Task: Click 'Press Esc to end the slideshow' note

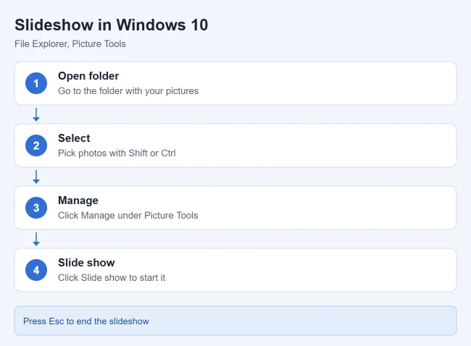Action: pos(236,321)
